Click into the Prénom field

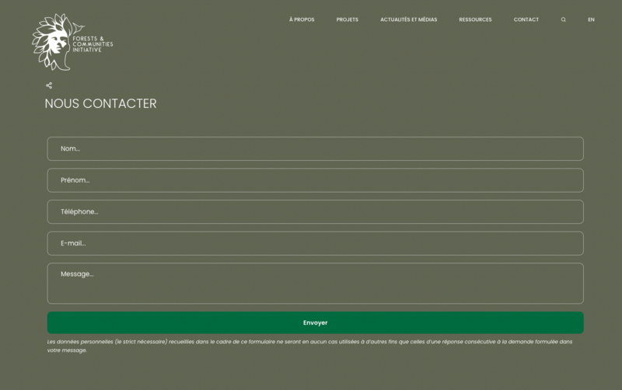tap(315, 180)
